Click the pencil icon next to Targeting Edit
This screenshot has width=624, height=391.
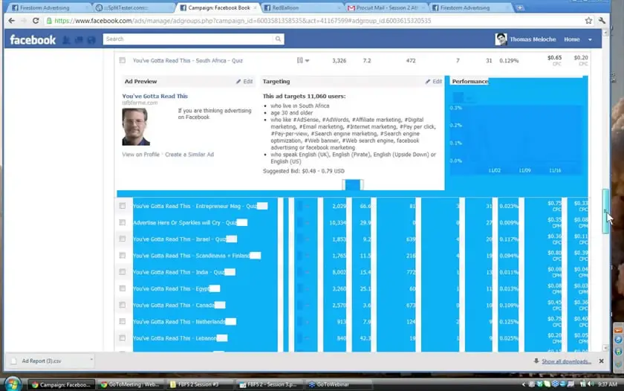pos(428,81)
